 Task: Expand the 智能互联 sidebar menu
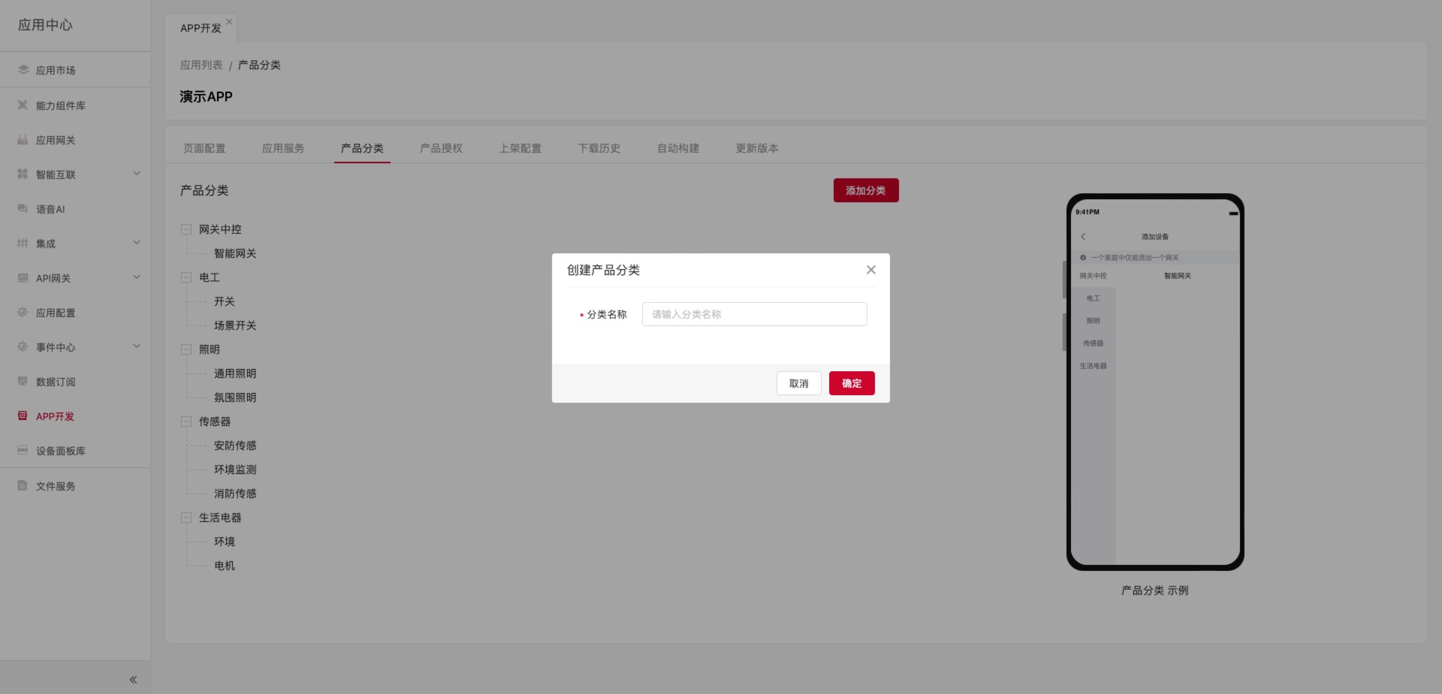[x=137, y=173]
